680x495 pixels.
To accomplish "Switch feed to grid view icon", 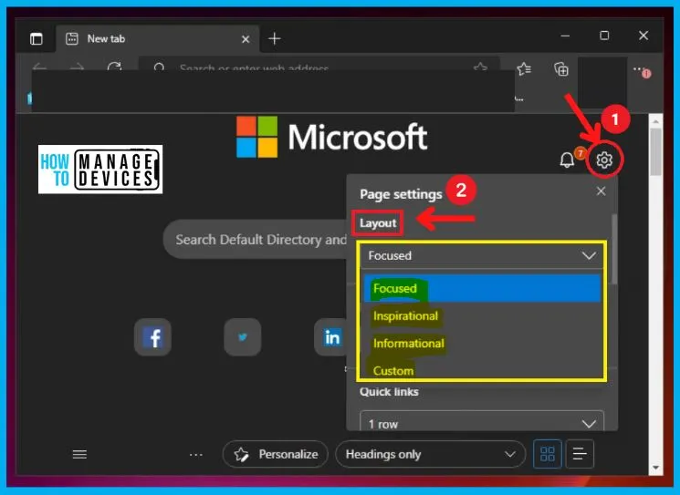I will click(548, 454).
